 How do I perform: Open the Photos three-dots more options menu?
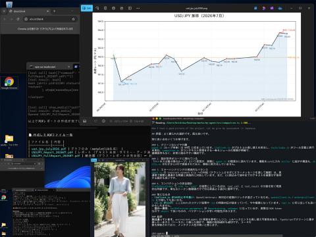138,8
